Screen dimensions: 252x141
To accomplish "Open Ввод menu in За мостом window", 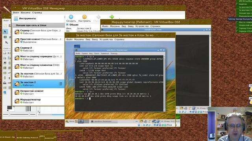I will (95, 39).
